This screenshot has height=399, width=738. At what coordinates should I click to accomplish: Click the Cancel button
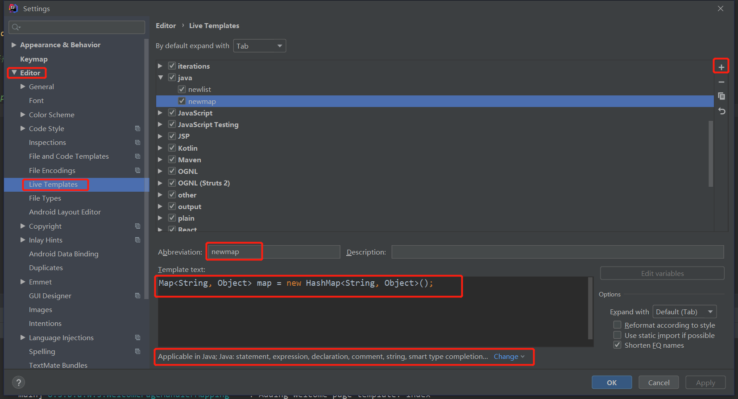(x=659, y=383)
